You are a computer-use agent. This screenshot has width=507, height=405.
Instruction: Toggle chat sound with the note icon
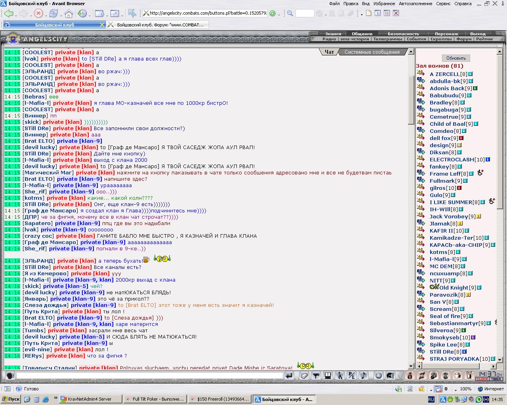point(364,376)
